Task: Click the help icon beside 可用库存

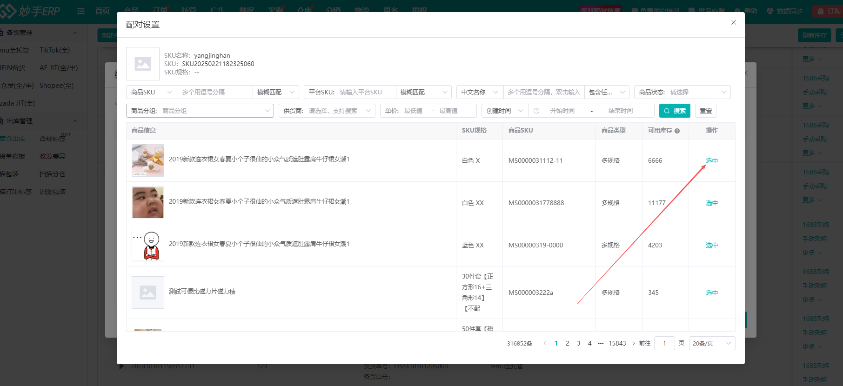Action: [677, 131]
